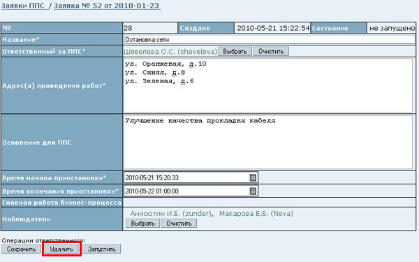Click the Время начала приостановки* label
Viewport: 419px width, 262px height.
pyautogui.click(x=54, y=177)
